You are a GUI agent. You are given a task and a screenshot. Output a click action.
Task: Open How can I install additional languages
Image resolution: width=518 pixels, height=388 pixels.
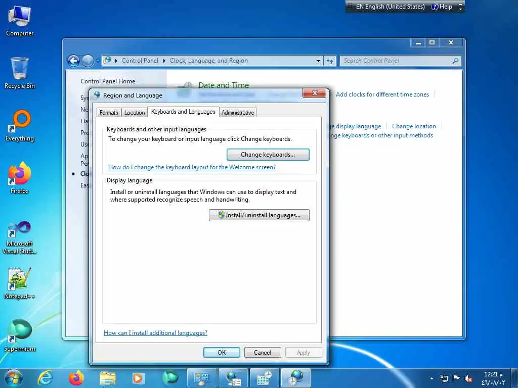tap(156, 332)
